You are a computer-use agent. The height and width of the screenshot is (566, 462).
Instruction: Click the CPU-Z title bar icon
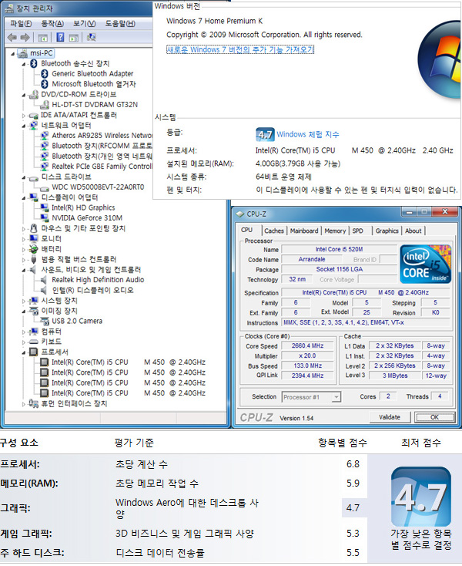tap(240, 214)
